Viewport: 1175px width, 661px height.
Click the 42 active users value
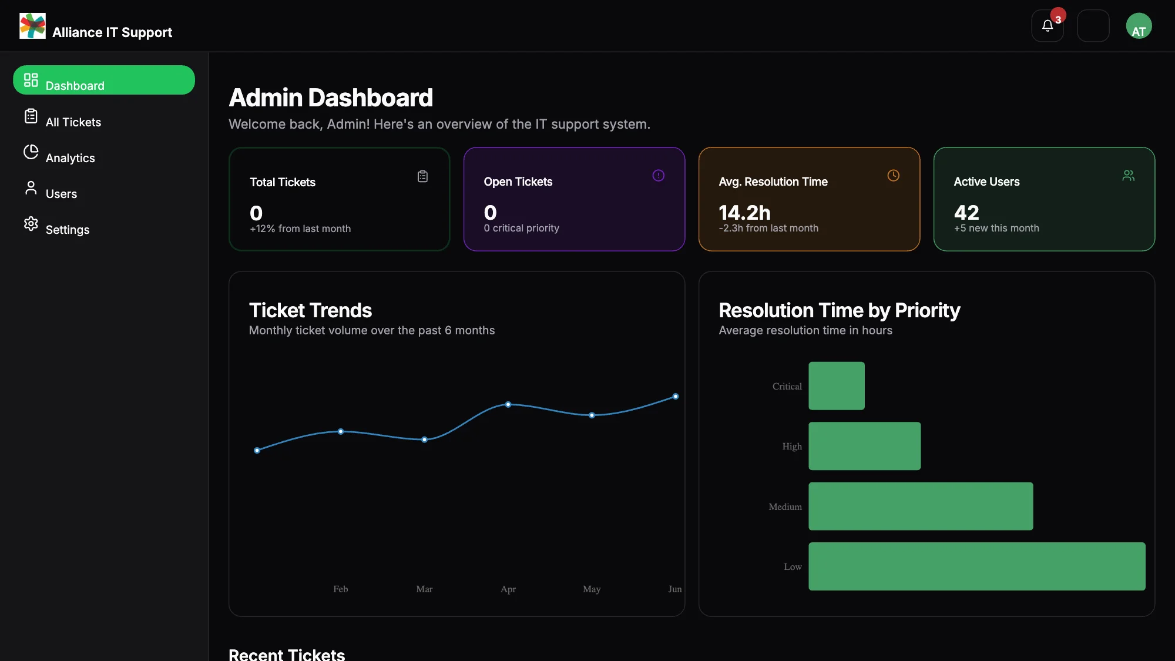pyautogui.click(x=966, y=212)
